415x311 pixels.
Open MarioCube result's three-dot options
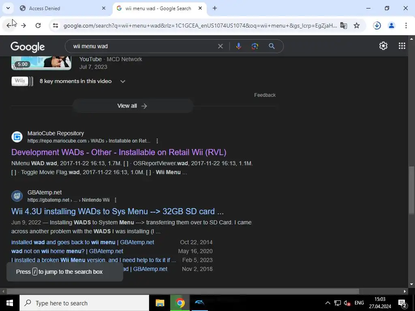tap(157, 141)
